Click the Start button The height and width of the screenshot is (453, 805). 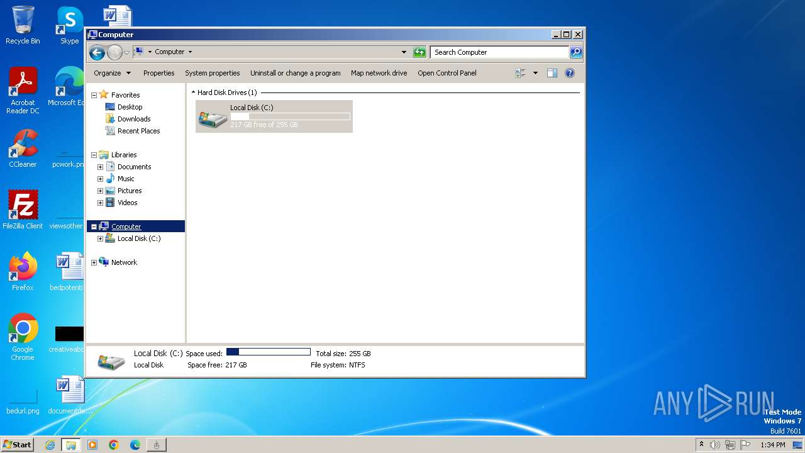(x=17, y=444)
